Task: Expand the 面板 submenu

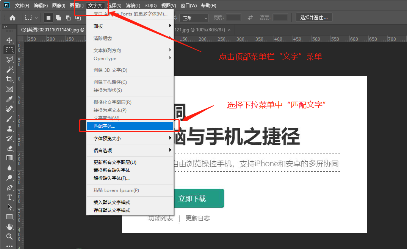Action: [x=130, y=26]
